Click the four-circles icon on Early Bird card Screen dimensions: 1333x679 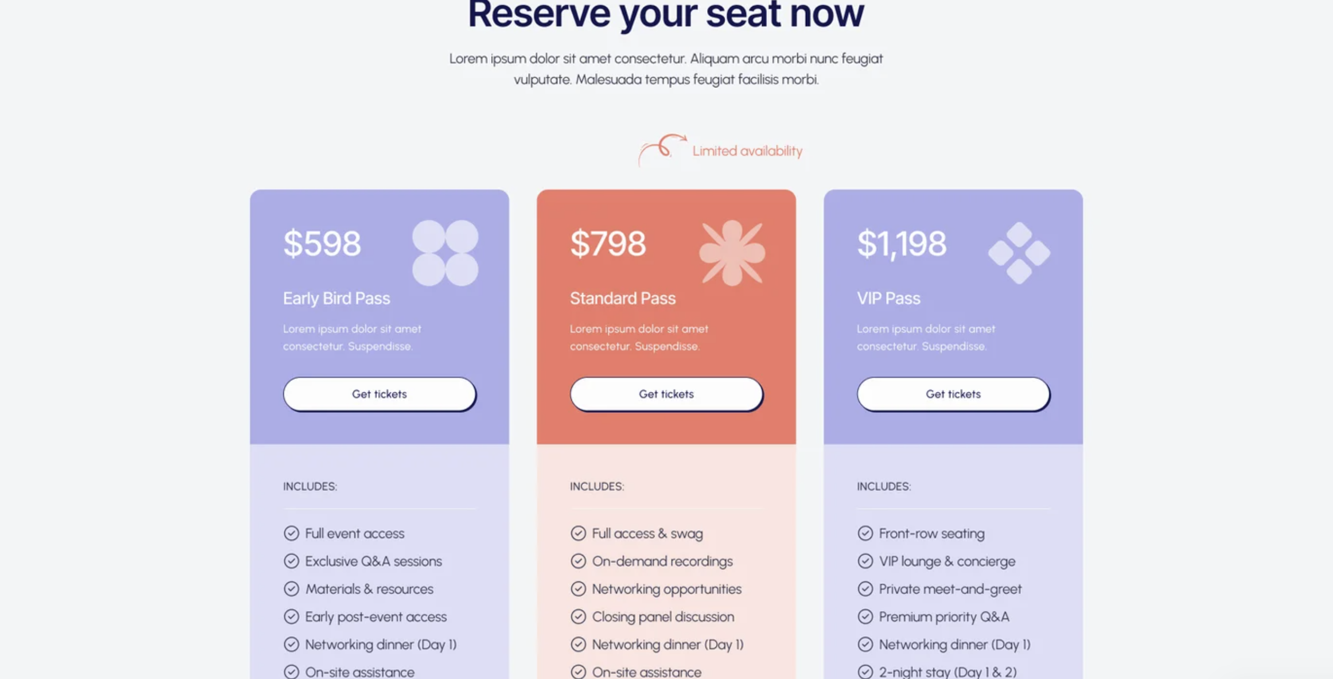[445, 253]
